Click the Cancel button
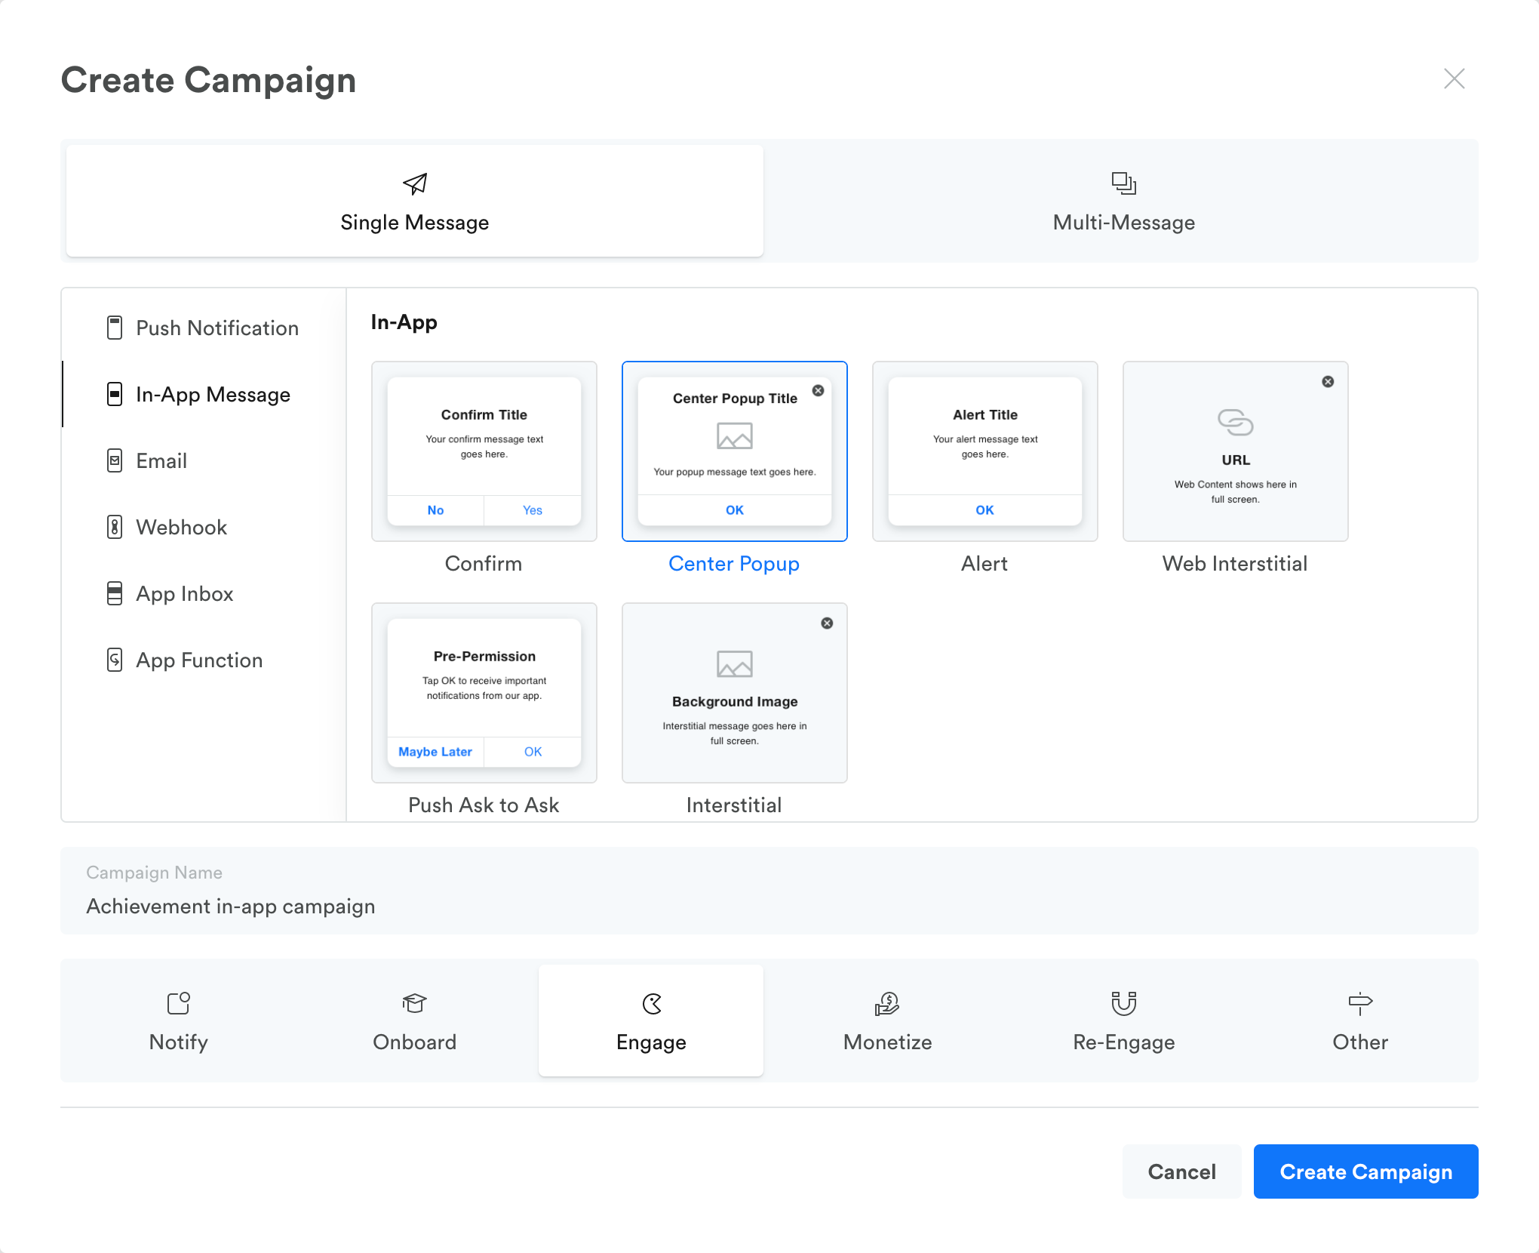This screenshot has width=1539, height=1253. pos(1181,1171)
